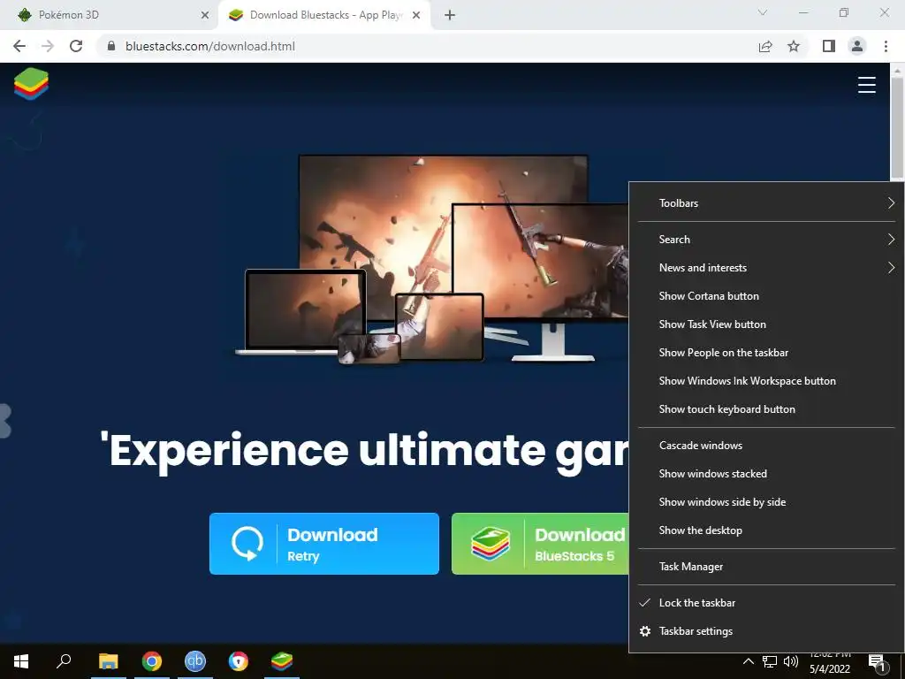Click the volume speaker tray icon
This screenshot has width=905, height=679.
point(791,661)
